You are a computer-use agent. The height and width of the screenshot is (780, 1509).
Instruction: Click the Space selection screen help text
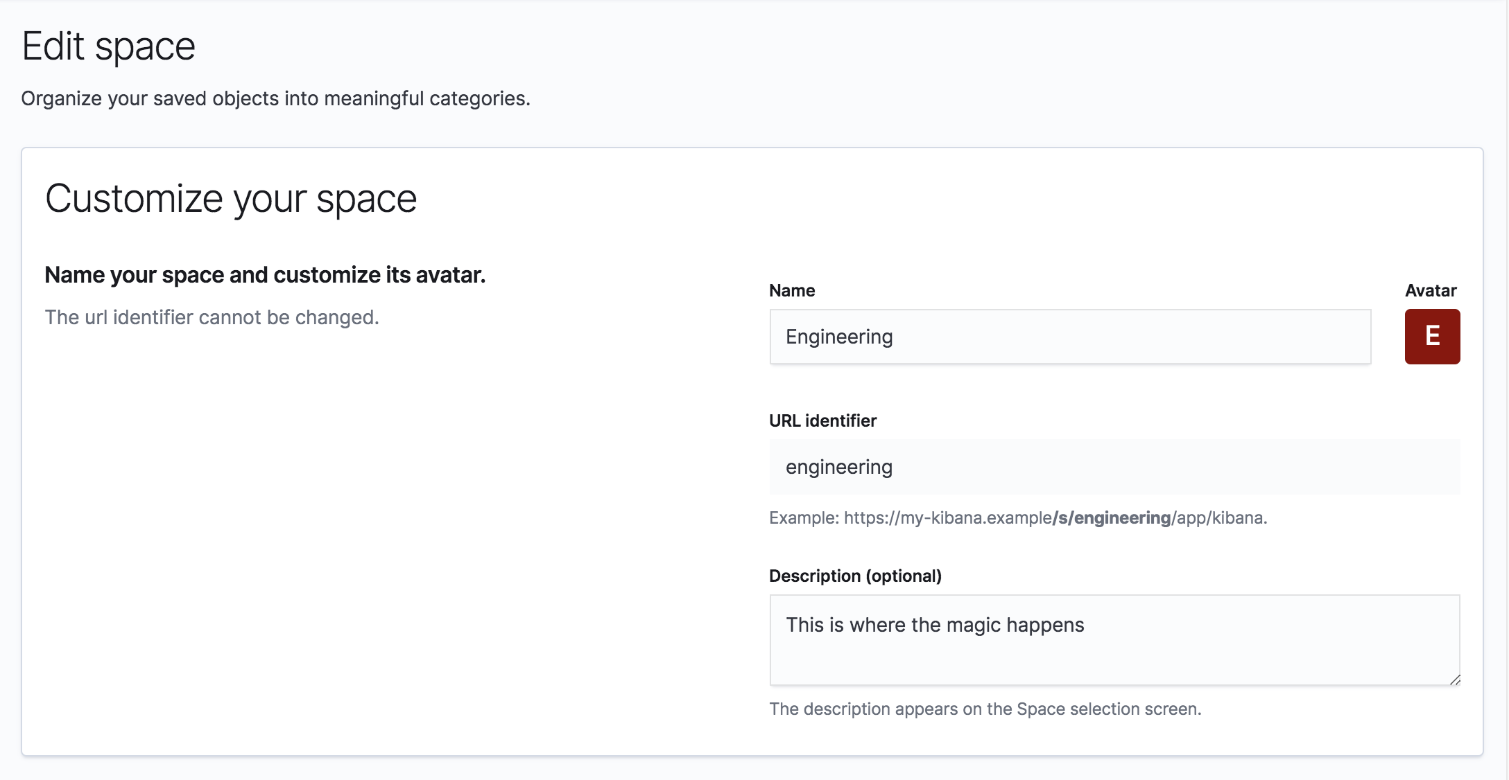(985, 709)
